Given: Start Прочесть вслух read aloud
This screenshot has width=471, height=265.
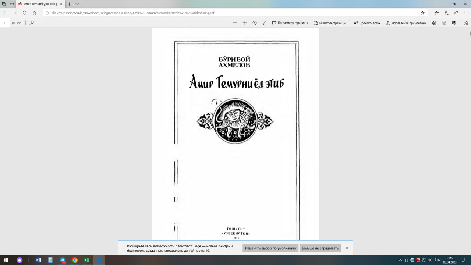Looking at the screenshot, I should point(367,23).
